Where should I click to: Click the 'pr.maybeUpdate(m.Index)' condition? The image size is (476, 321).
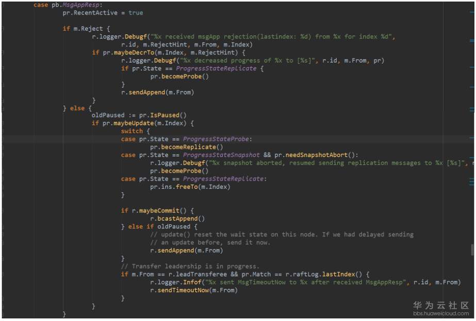(144, 123)
